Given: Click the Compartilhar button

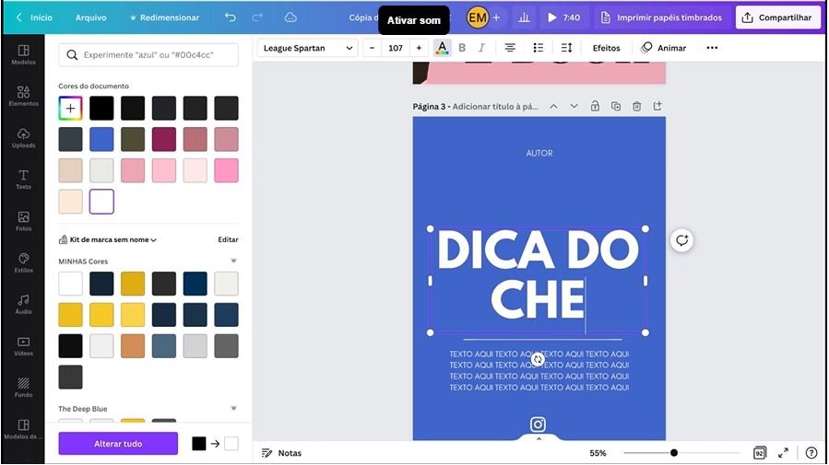Looking at the screenshot, I should (778, 17).
